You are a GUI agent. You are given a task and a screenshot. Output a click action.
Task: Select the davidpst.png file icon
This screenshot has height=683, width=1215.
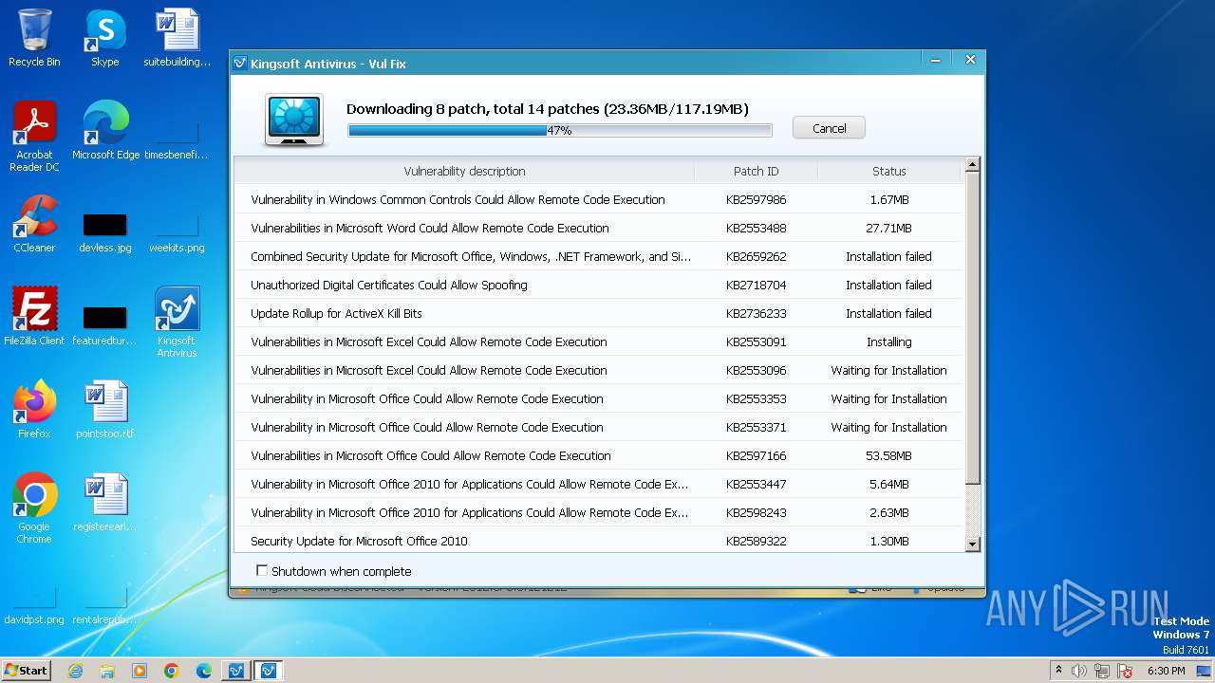pos(34,605)
